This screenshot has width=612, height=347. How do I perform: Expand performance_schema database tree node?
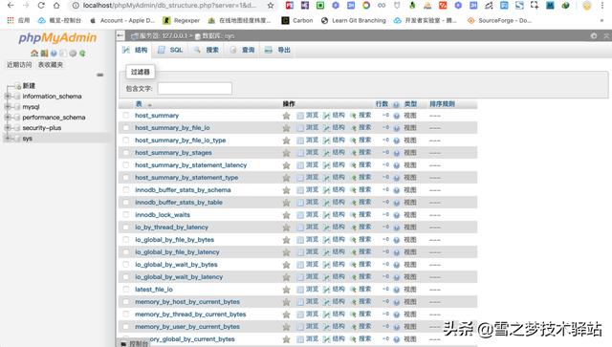[x=8, y=117]
